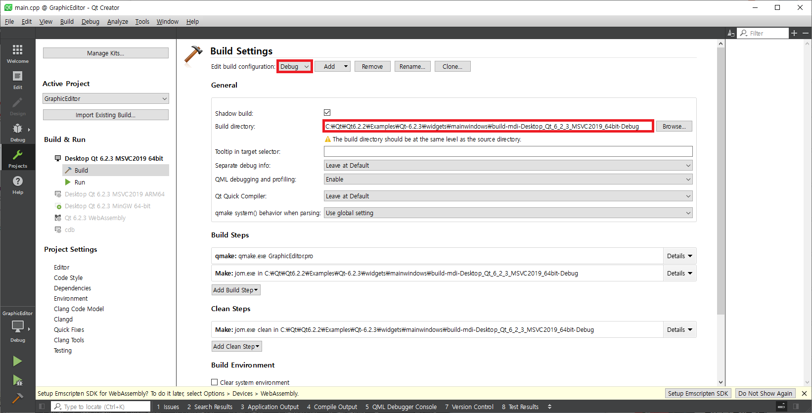Click the Filter search field

[763, 33]
